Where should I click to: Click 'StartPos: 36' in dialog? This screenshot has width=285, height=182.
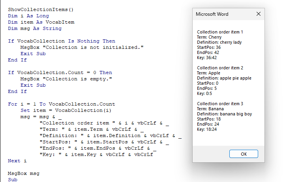tap(209, 47)
